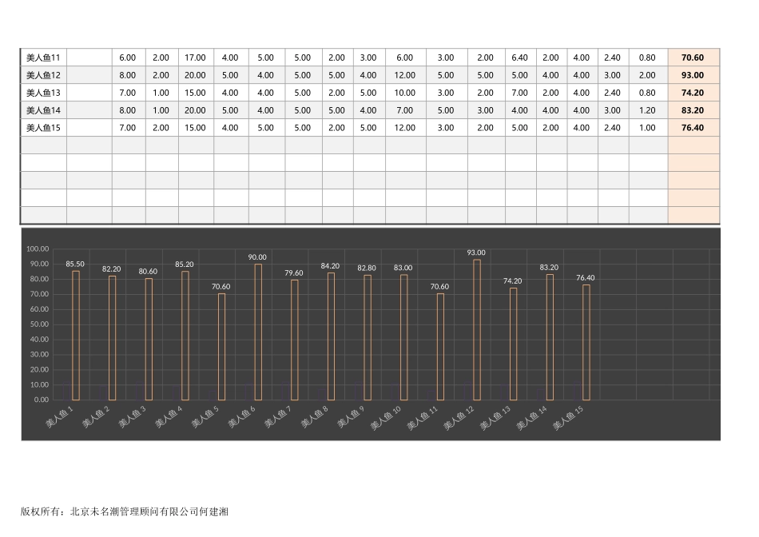Select the tallest chart bar for 美人鱼 12
This screenshot has width=759, height=537.
pyautogui.click(x=477, y=329)
